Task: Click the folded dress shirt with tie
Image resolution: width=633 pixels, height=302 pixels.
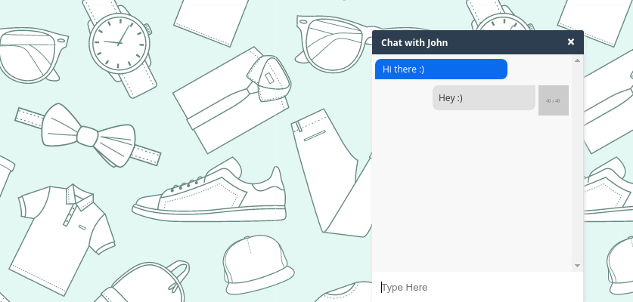Action: 232,100
